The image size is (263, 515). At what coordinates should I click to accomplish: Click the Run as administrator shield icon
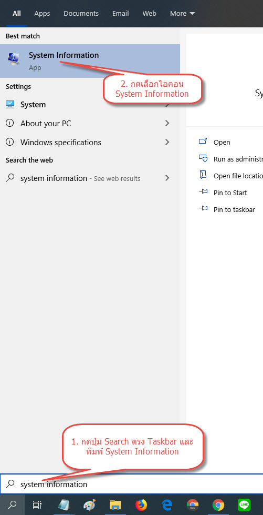[203, 158]
